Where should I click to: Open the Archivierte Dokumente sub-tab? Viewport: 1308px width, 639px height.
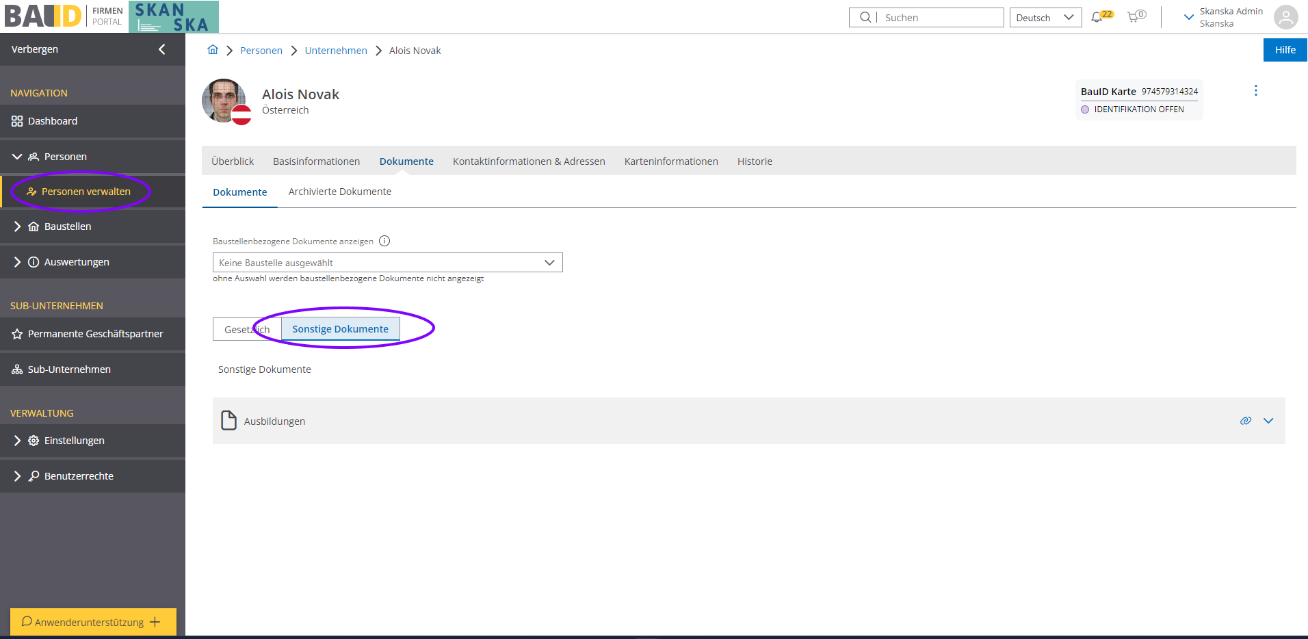pyautogui.click(x=339, y=192)
